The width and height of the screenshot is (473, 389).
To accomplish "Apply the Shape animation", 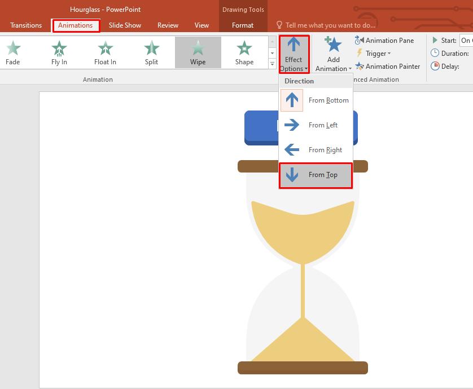I will 244,52.
